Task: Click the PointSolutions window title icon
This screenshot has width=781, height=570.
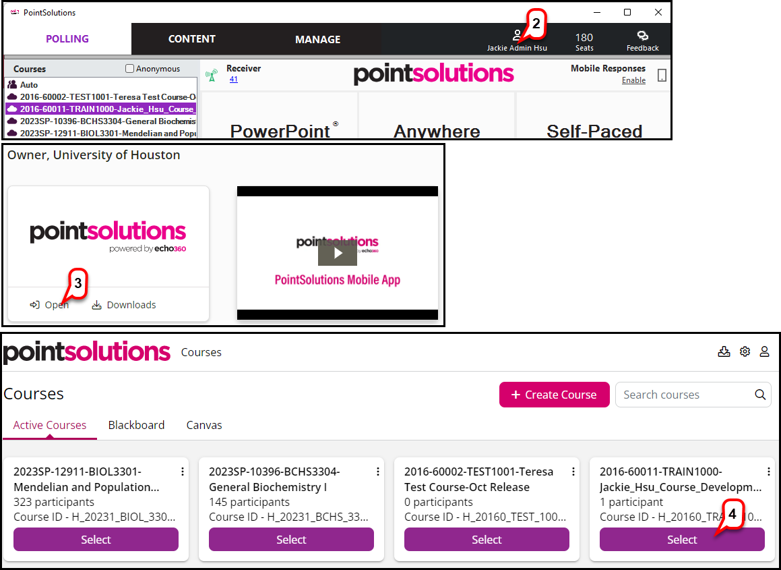Action: click(14, 12)
